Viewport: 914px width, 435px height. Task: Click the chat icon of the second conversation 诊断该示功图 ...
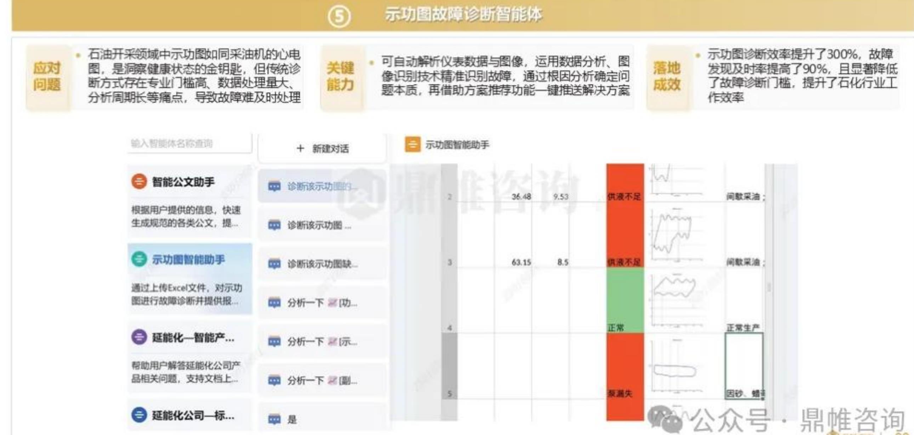[274, 225]
